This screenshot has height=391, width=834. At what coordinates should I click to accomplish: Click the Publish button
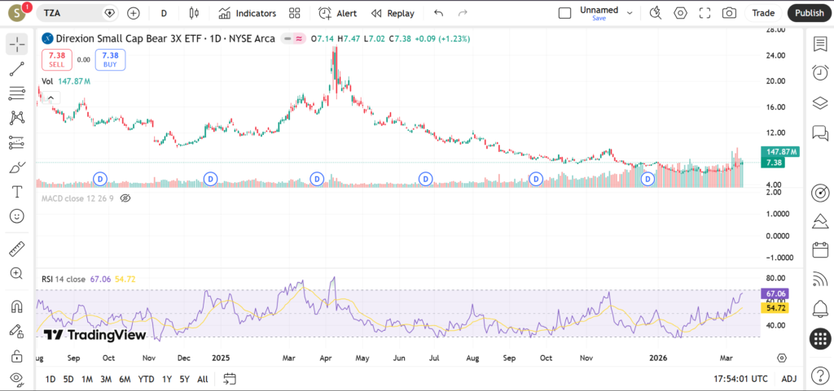point(809,13)
